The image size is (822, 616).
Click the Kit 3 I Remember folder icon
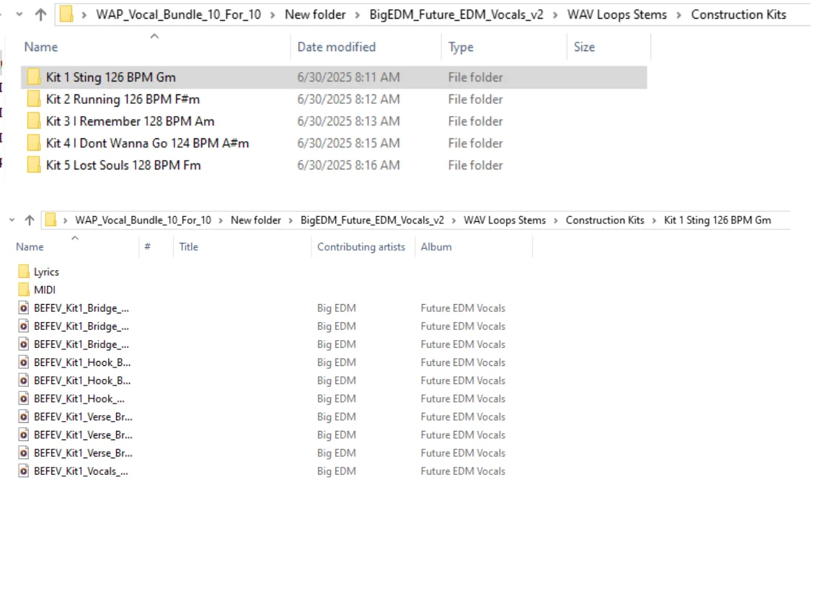(x=34, y=121)
